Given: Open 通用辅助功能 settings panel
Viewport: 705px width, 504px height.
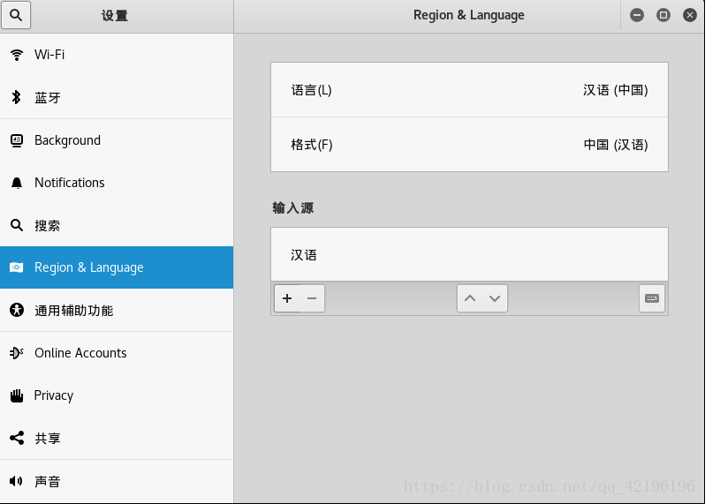Looking at the screenshot, I should [117, 310].
